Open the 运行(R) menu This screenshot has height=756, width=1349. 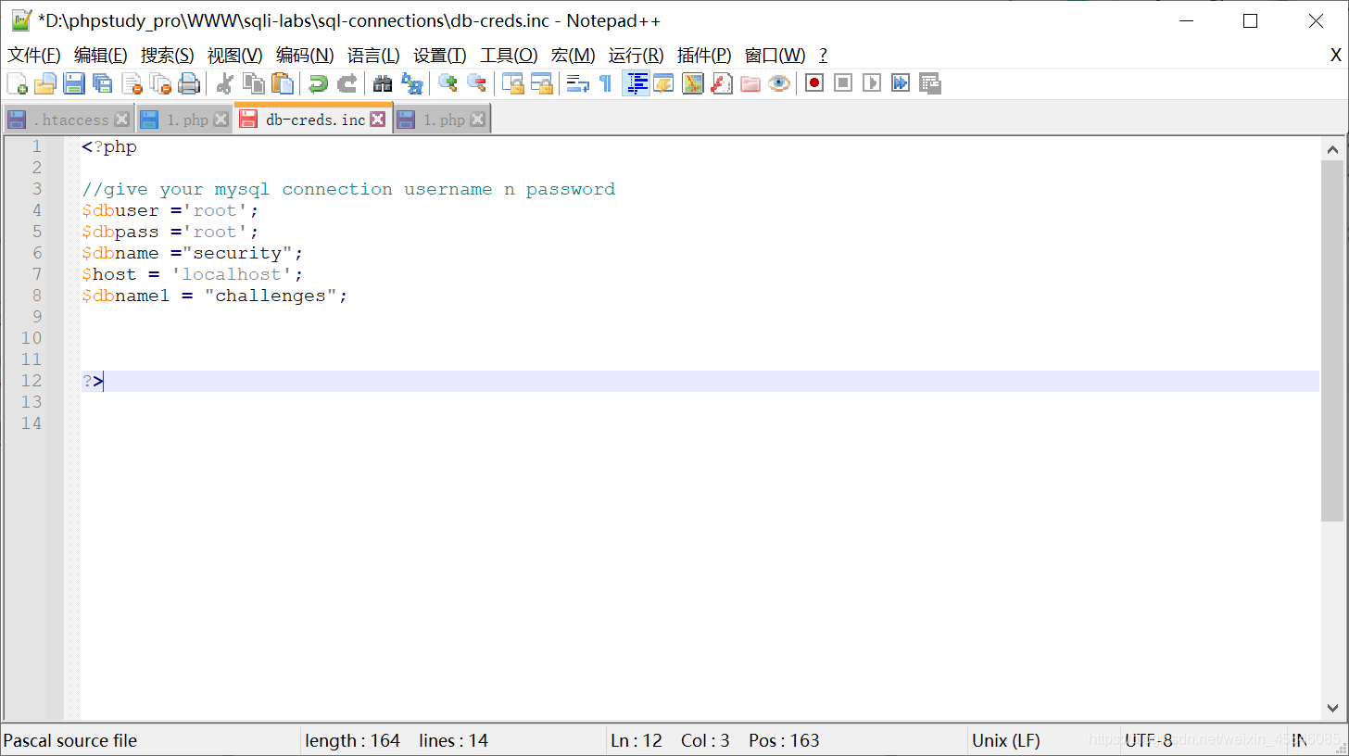click(x=637, y=56)
